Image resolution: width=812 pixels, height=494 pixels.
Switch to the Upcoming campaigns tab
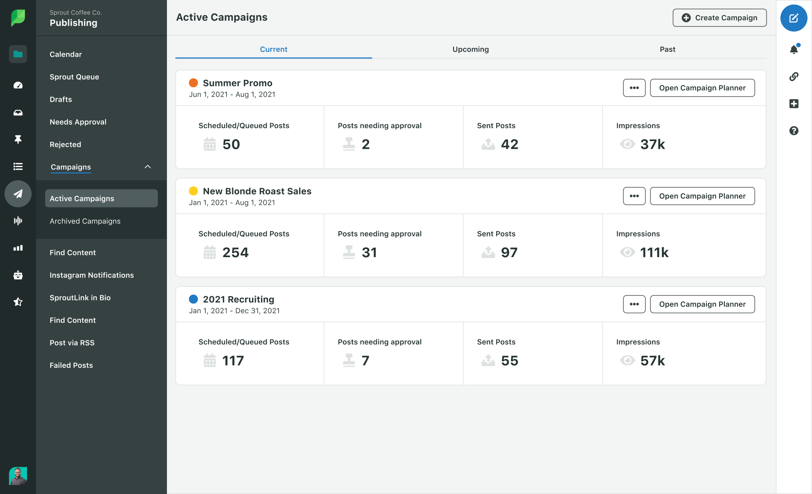[x=471, y=49]
